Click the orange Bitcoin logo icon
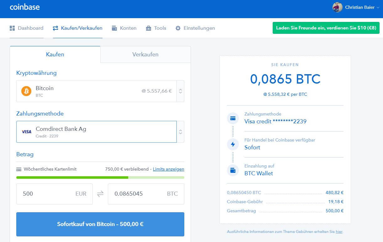This screenshot has width=383, height=242. tap(26, 91)
